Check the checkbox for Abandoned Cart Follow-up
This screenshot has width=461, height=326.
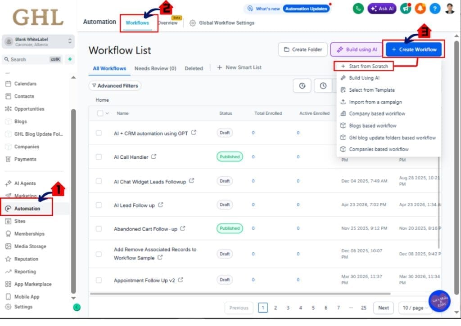click(99, 228)
